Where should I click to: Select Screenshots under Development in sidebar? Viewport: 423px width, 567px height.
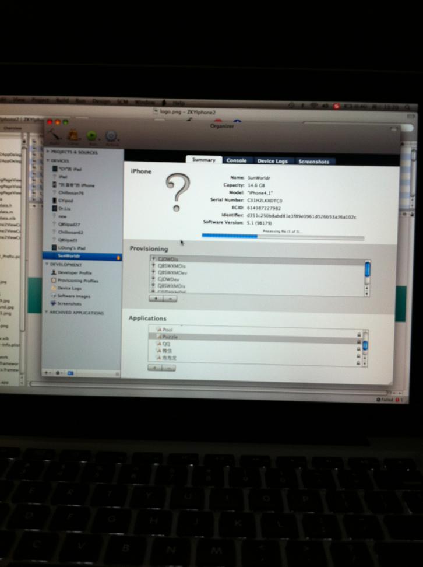tap(69, 304)
